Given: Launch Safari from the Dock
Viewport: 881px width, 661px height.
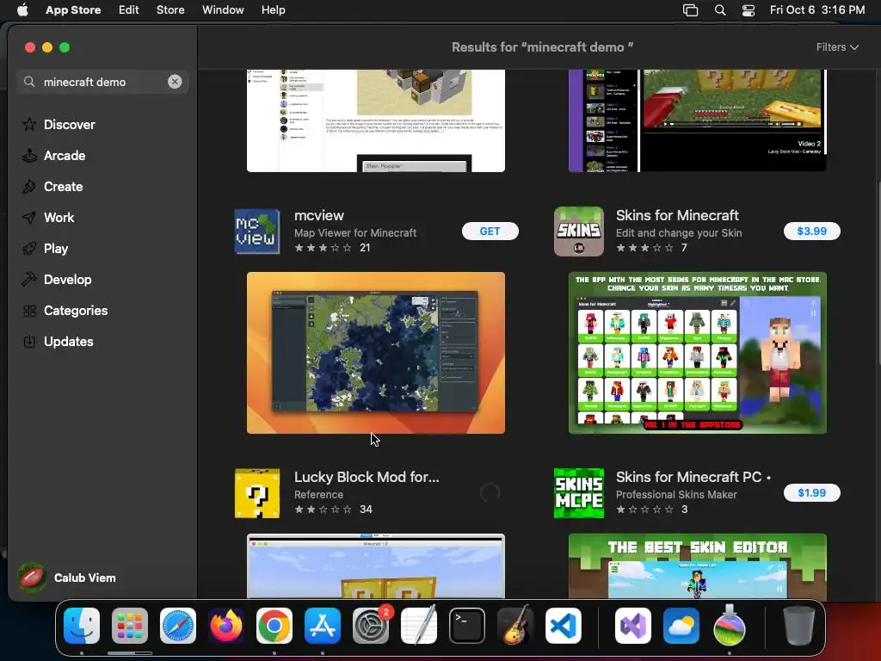Looking at the screenshot, I should point(178,626).
